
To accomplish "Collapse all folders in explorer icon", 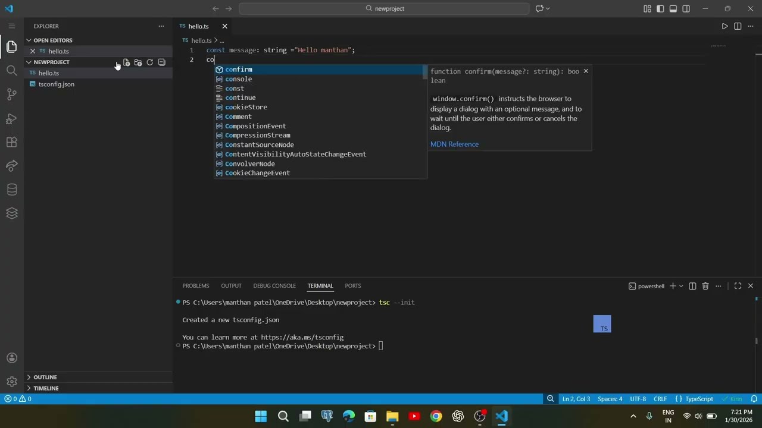I will 161,62.
